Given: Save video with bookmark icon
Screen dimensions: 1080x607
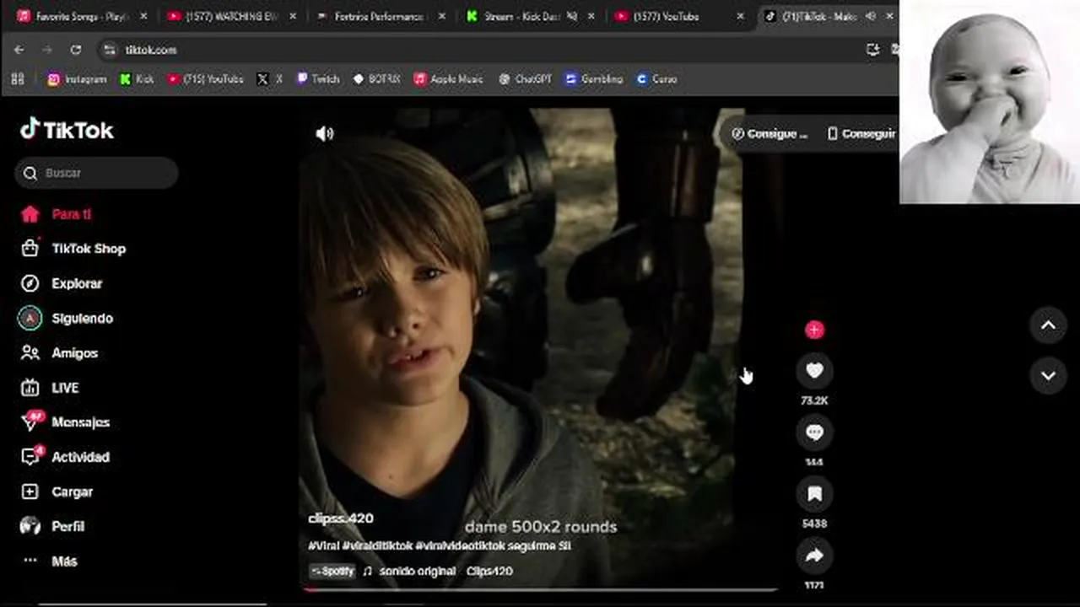Looking at the screenshot, I should coord(814,494).
